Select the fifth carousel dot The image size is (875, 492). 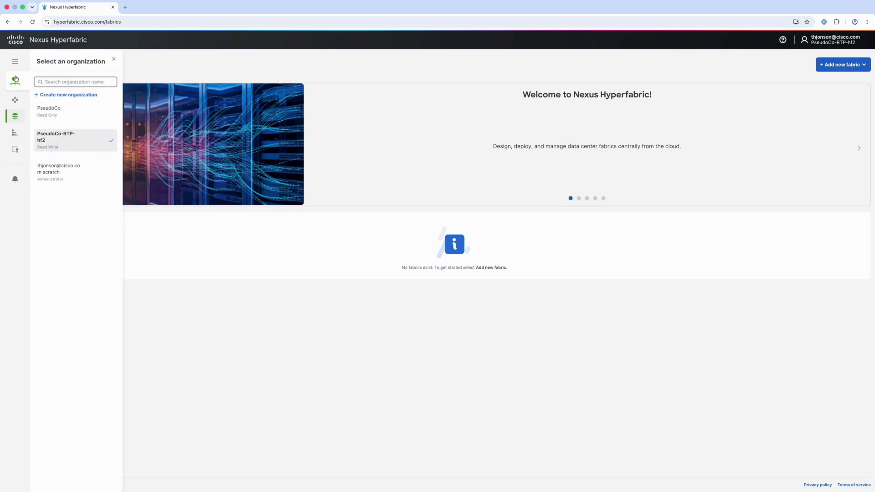pyautogui.click(x=603, y=198)
